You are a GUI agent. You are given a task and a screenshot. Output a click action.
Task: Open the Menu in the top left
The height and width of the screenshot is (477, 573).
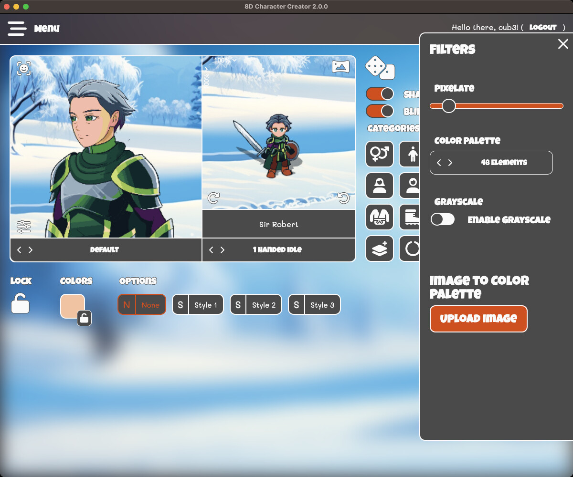pos(17,28)
